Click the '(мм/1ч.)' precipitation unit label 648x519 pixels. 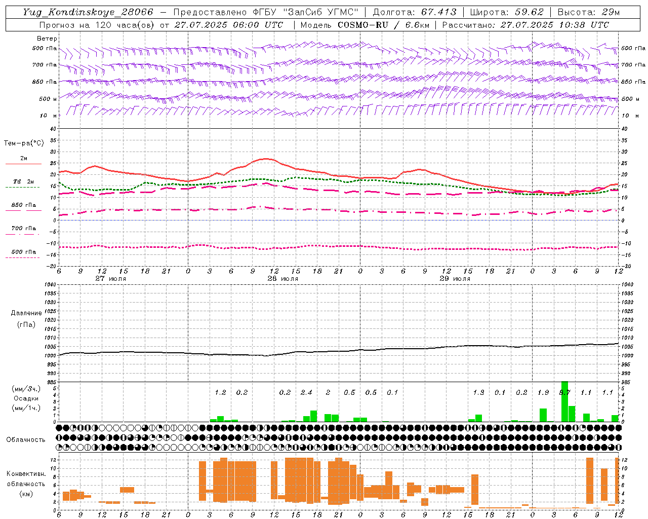tap(26, 408)
